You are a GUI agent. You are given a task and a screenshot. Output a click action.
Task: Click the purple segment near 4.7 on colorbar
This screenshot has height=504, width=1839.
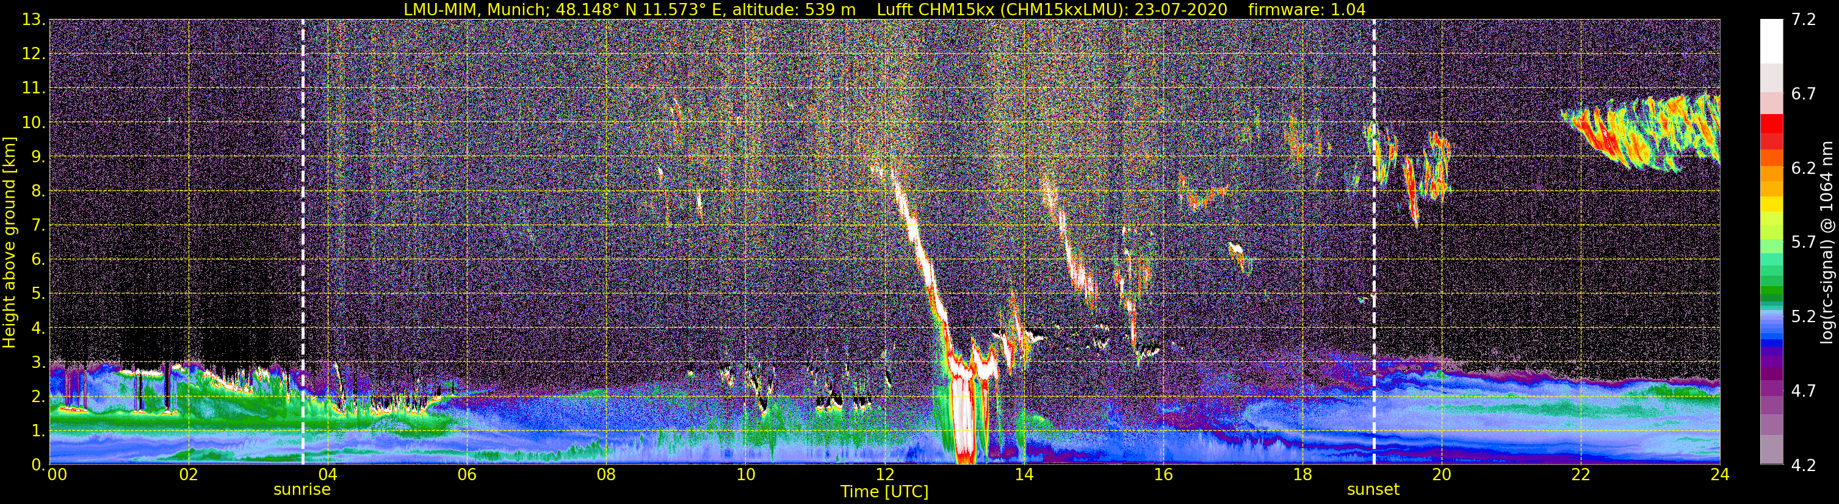click(1771, 389)
